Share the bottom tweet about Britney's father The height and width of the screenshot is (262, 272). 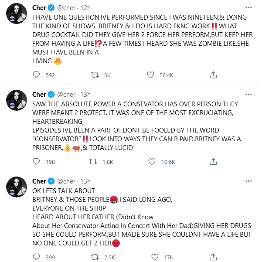[213, 257]
